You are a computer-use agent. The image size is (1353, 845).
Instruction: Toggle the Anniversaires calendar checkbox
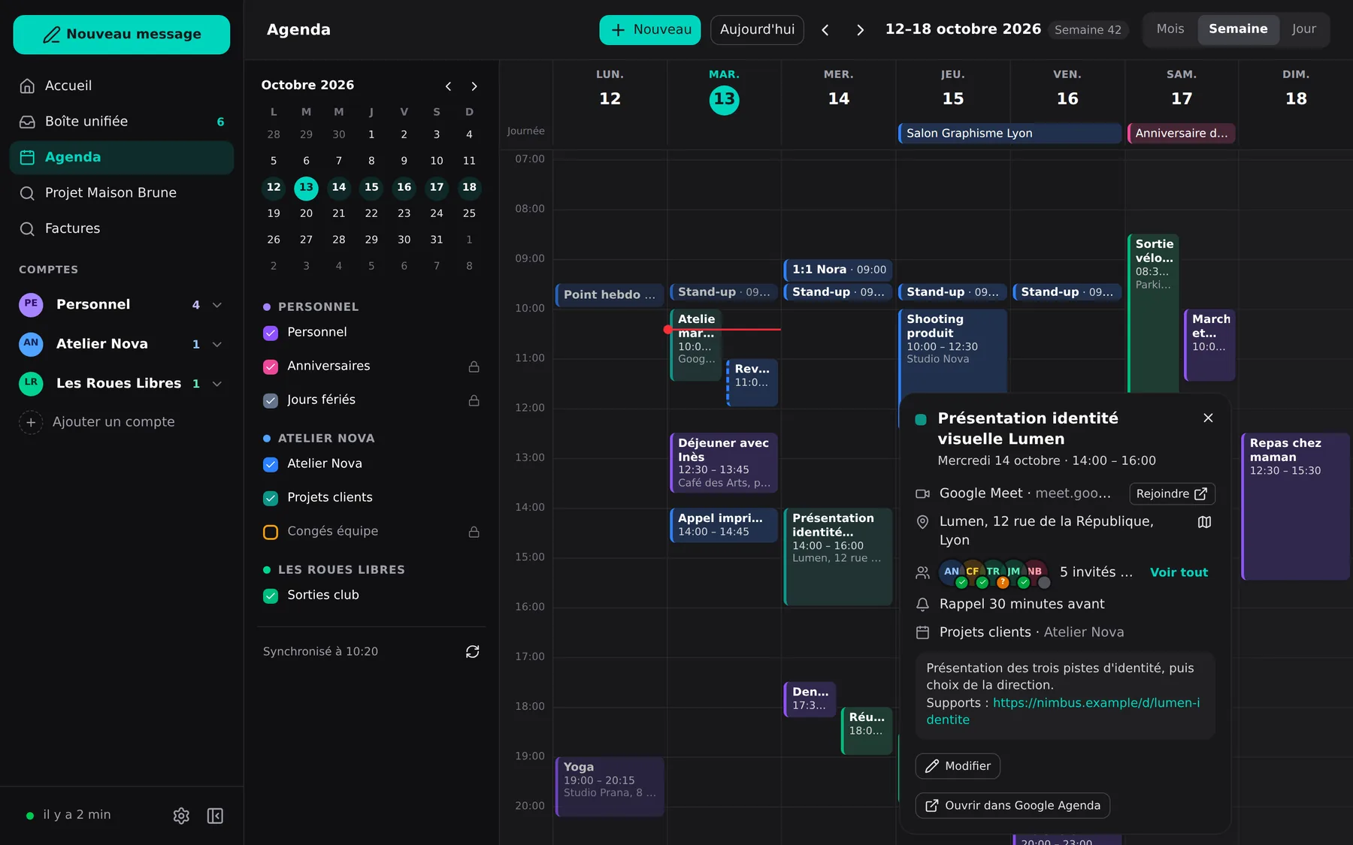tap(271, 367)
